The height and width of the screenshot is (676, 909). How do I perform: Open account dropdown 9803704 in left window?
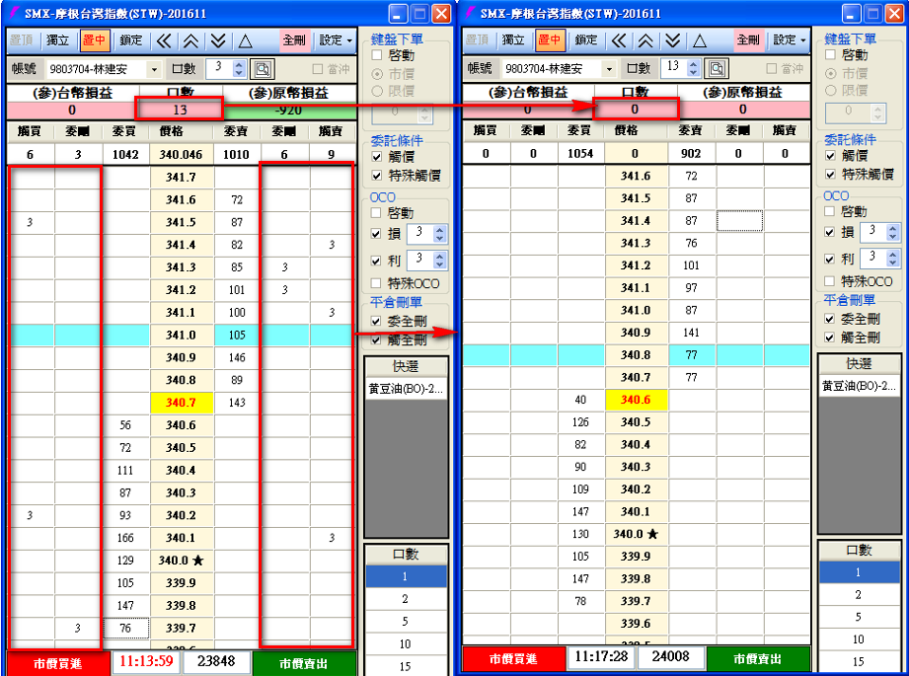tap(154, 69)
